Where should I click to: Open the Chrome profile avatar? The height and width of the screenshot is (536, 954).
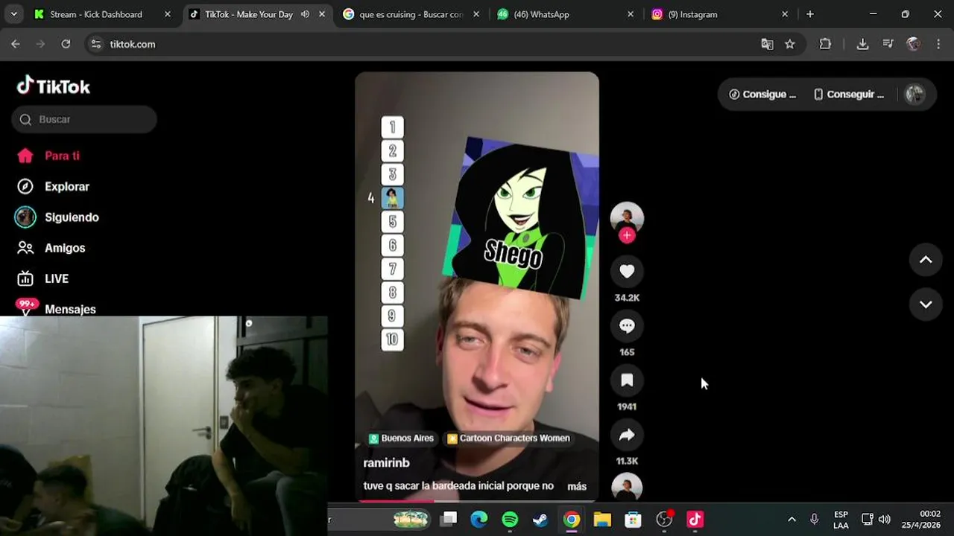[913, 44]
